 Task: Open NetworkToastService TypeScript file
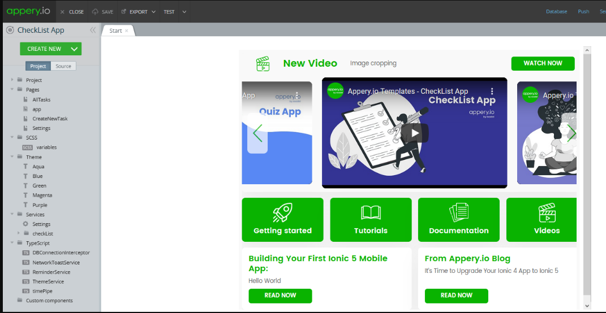(x=56, y=263)
